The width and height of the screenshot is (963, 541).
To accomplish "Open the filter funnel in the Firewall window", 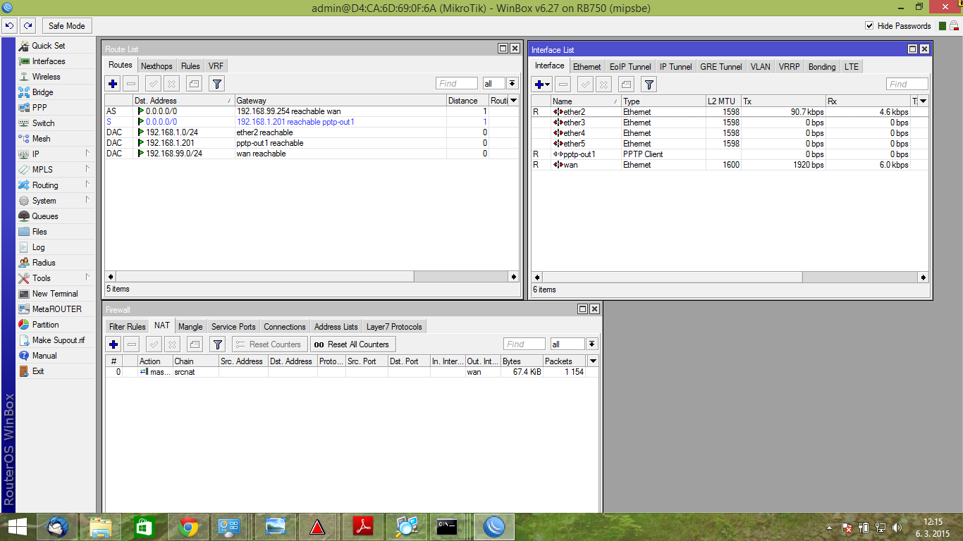I will (x=218, y=344).
